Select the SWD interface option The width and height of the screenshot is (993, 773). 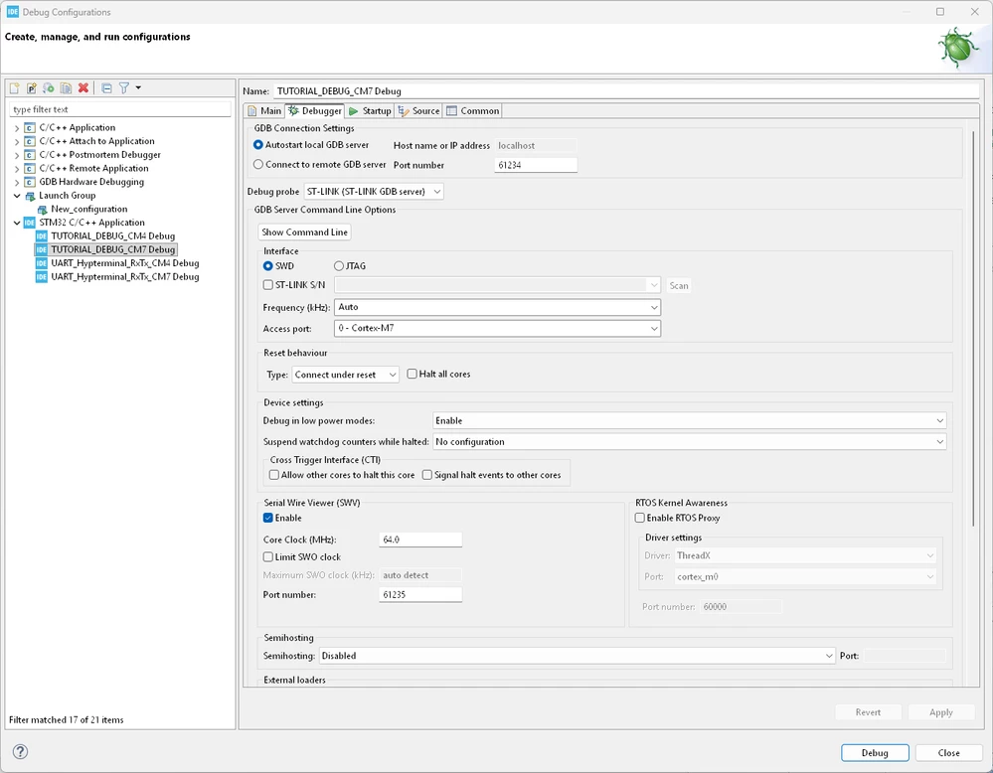(268, 266)
